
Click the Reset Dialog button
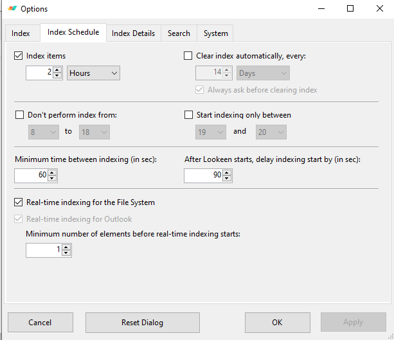(x=143, y=323)
